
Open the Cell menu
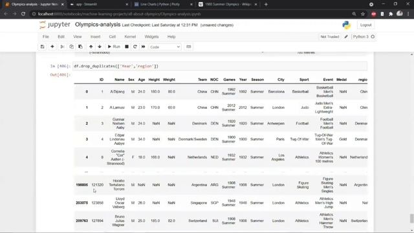coord(112,37)
